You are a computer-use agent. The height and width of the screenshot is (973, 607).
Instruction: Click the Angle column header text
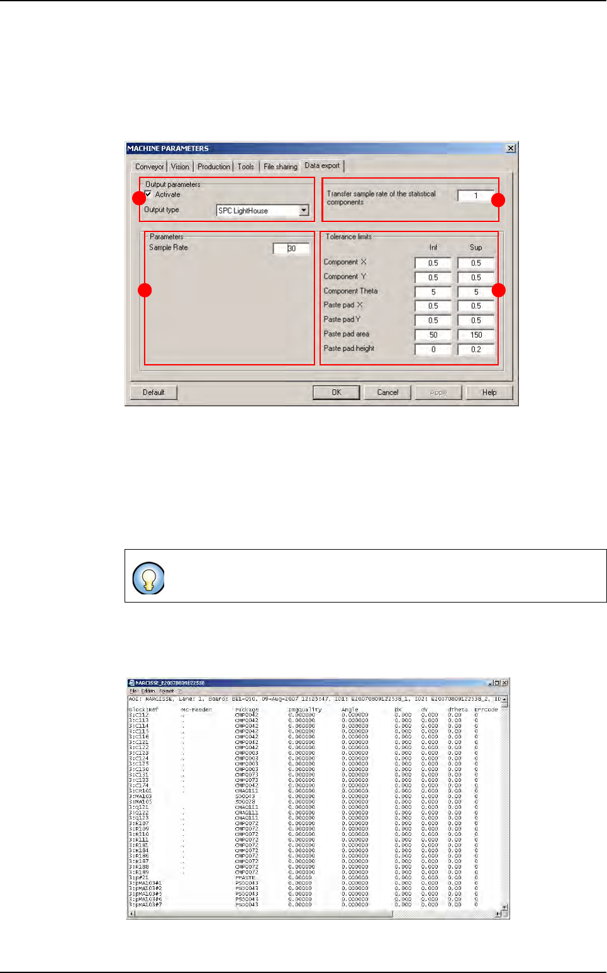pyautogui.click(x=350, y=709)
